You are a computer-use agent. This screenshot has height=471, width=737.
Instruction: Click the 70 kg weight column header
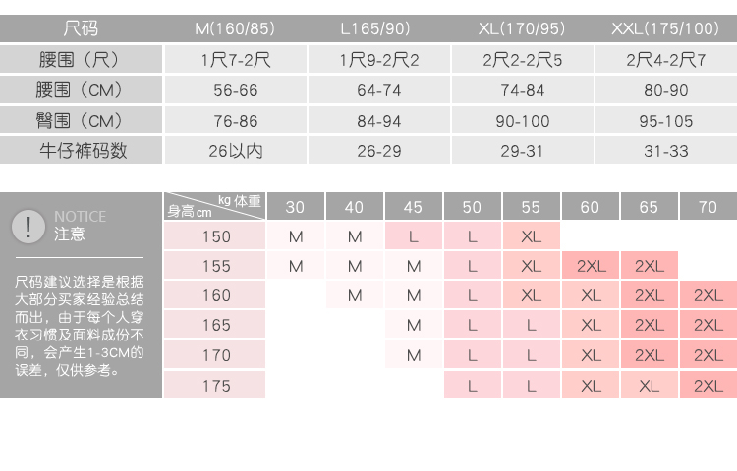pos(708,207)
